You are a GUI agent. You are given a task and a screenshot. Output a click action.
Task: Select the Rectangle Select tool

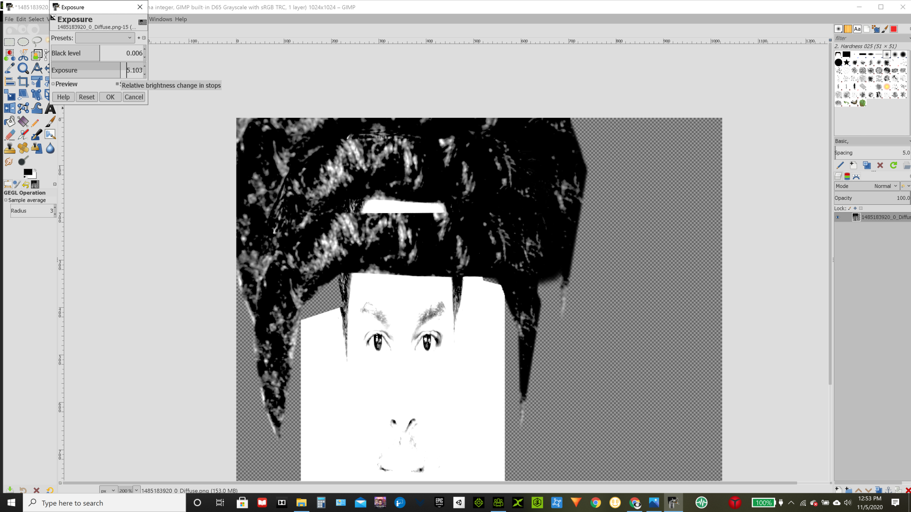point(9,42)
